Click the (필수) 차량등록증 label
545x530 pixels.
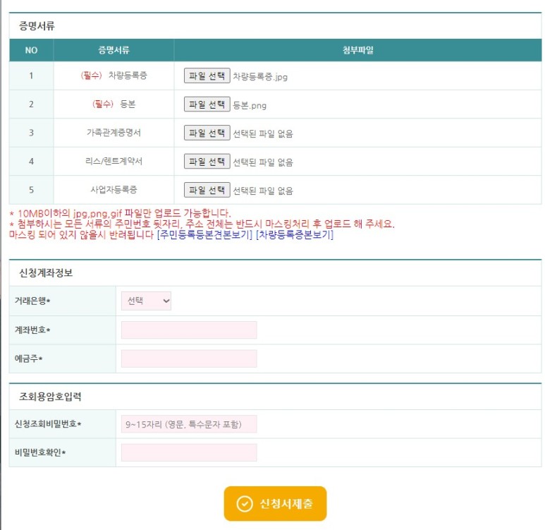[114, 76]
